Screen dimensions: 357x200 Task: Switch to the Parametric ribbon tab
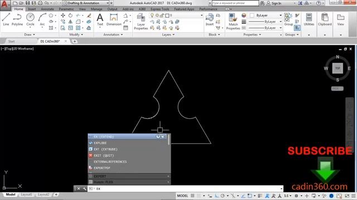click(66, 9)
